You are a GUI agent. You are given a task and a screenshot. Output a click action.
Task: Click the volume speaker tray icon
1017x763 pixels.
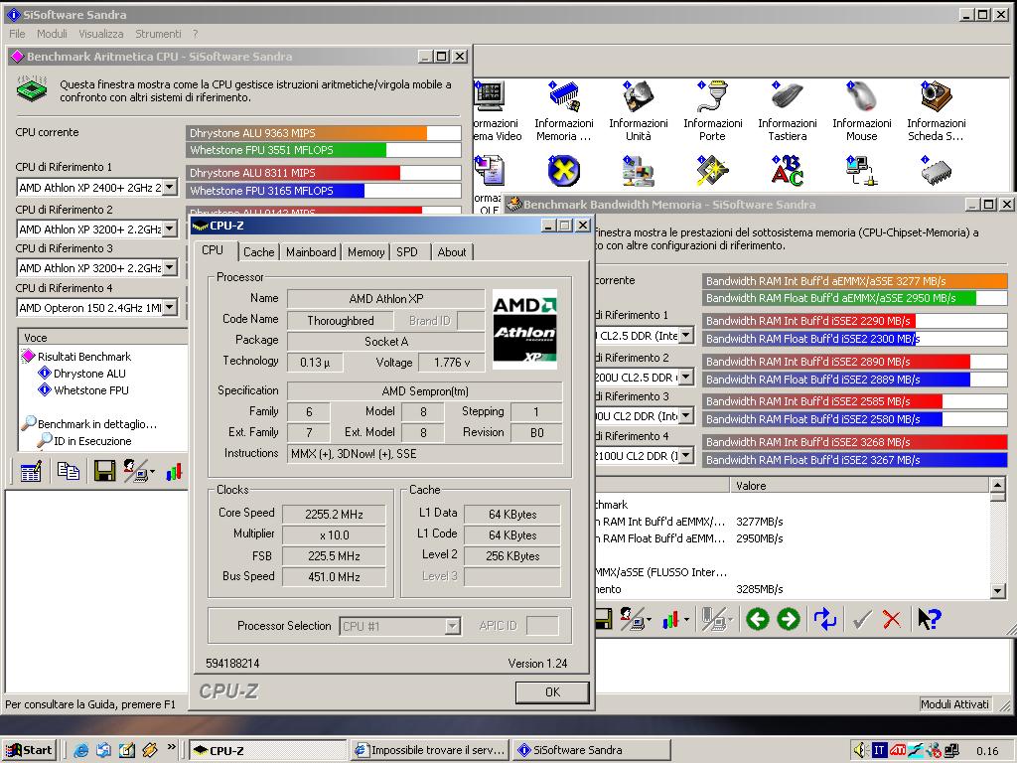point(861,750)
